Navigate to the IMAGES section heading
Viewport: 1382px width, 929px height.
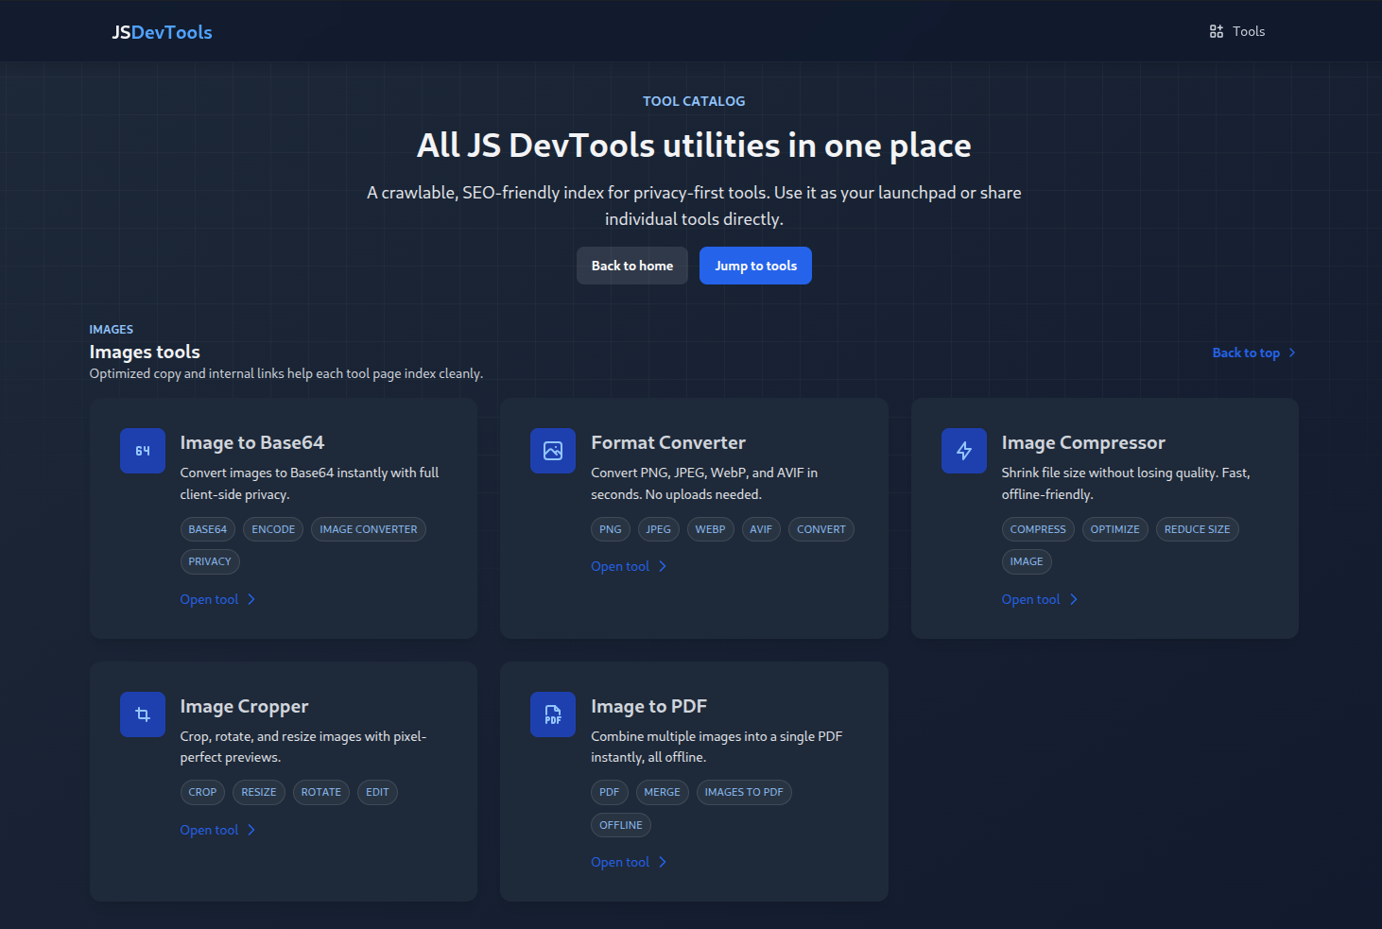click(111, 329)
